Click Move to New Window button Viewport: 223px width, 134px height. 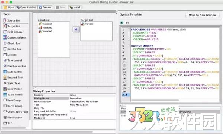(202, 15)
